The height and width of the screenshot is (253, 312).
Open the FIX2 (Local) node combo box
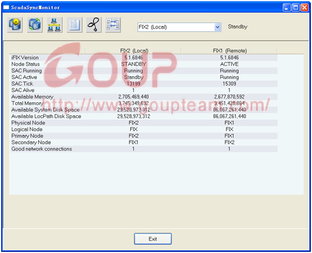(x=179, y=27)
